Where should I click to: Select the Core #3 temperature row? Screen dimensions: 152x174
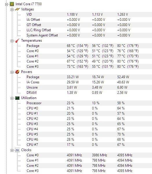point(89,67)
